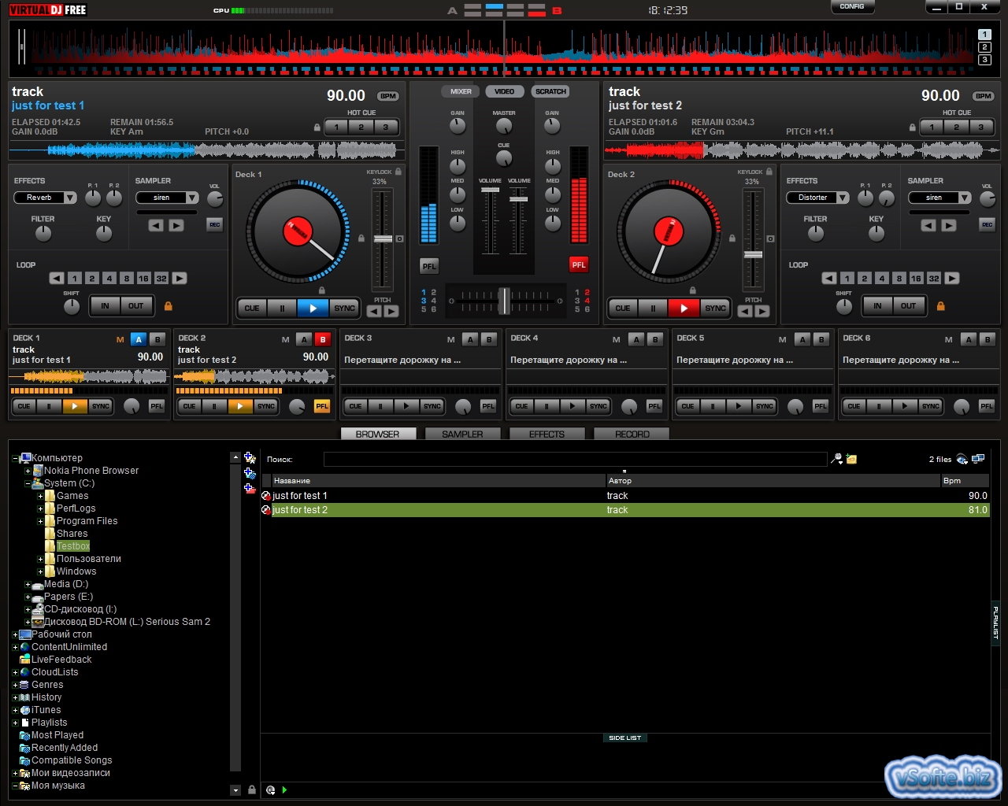The height and width of the screenshot is (806, 1008).
Task: Toggle the left PFL button in the mixer
Action: 428,266
